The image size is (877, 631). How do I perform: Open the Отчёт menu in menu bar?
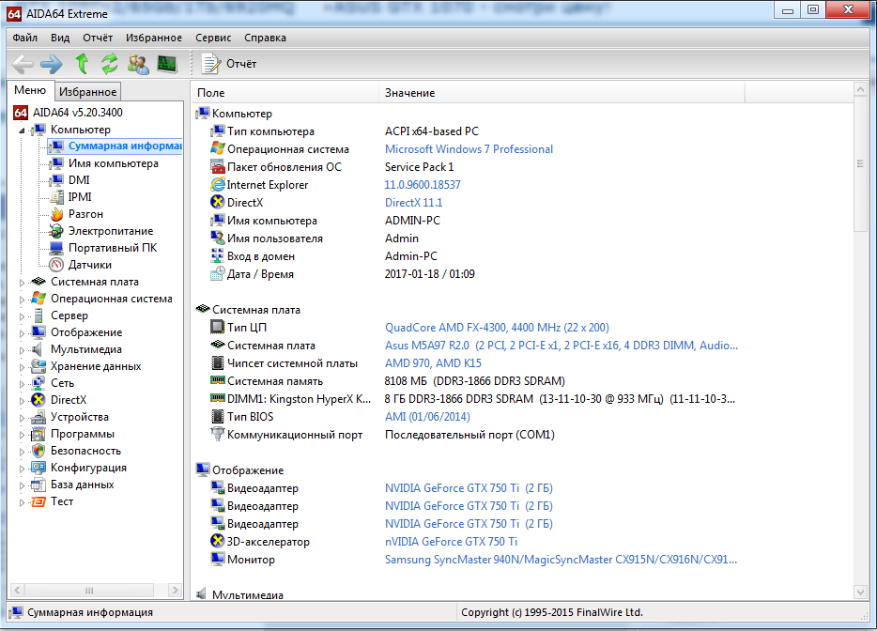[98, 38]
